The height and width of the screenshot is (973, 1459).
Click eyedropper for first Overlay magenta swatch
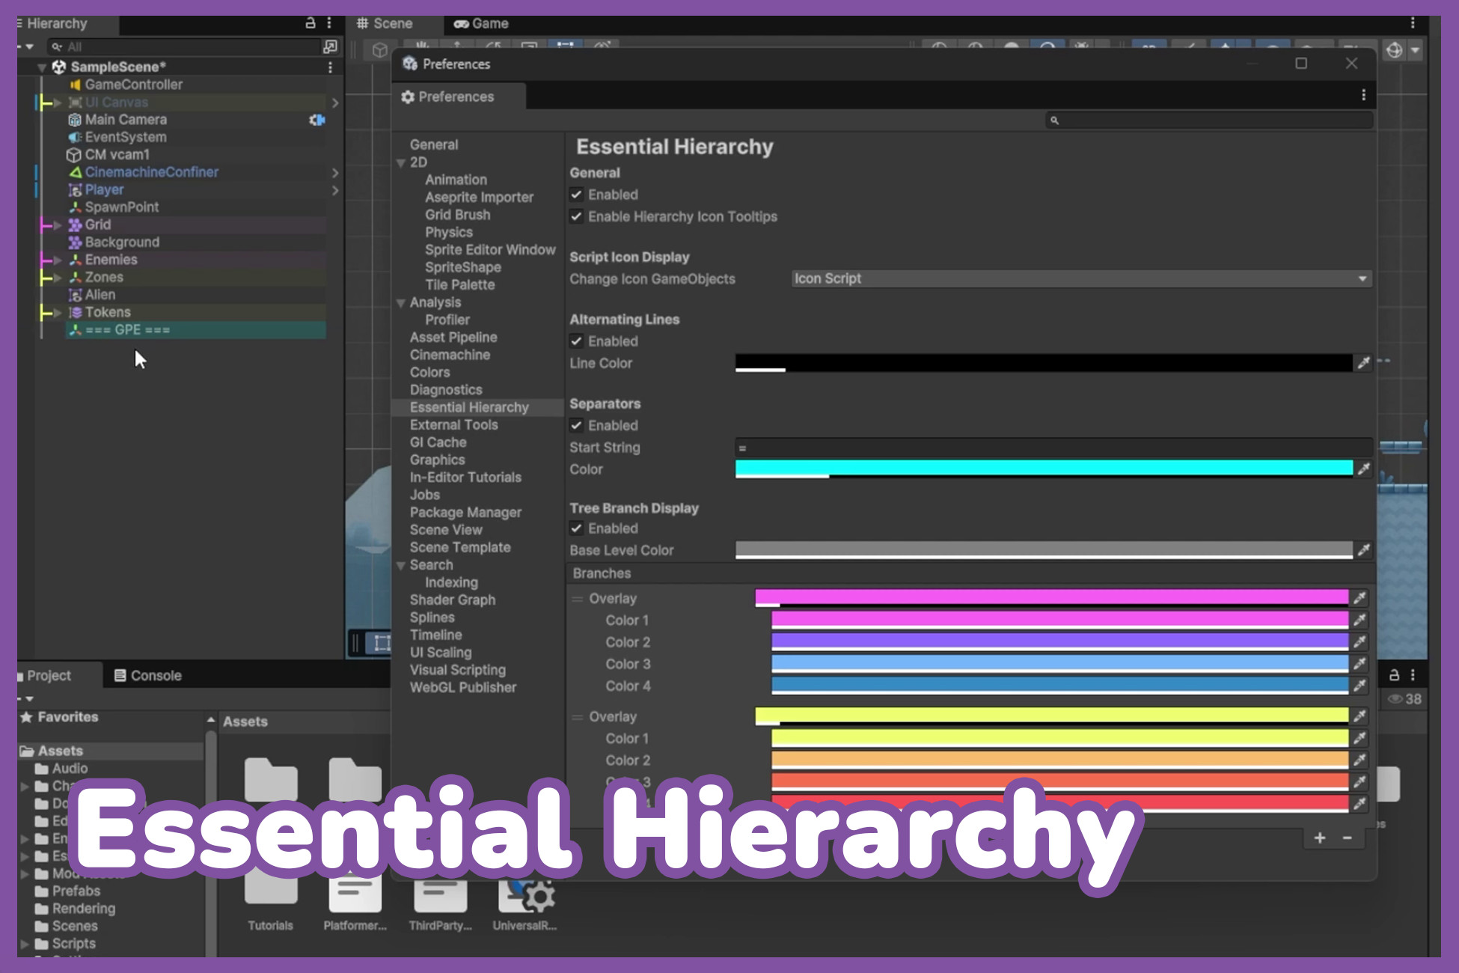(1359, 598)
